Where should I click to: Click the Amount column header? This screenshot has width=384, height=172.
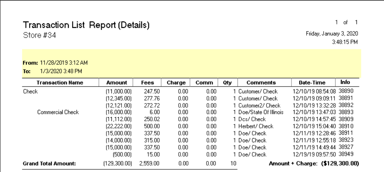pos(117,83)
